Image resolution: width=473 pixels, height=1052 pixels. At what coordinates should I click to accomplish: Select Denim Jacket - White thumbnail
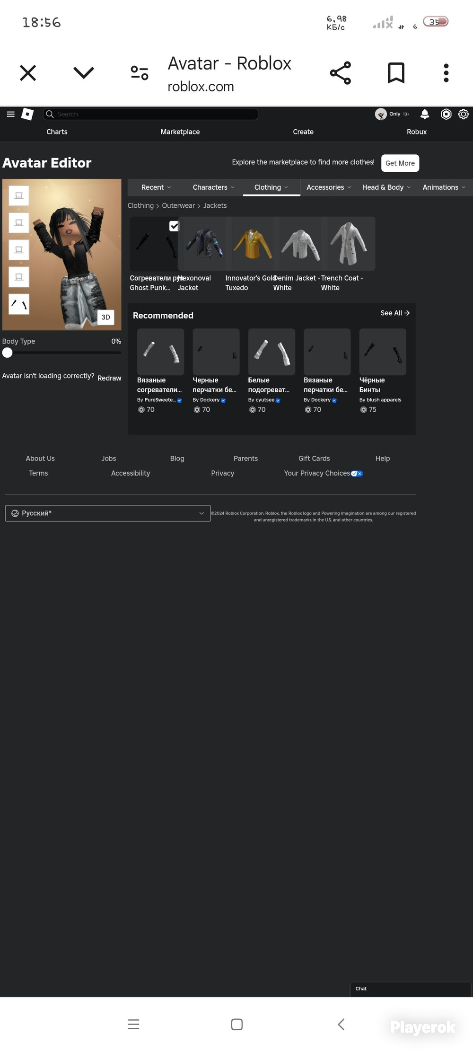300,244
